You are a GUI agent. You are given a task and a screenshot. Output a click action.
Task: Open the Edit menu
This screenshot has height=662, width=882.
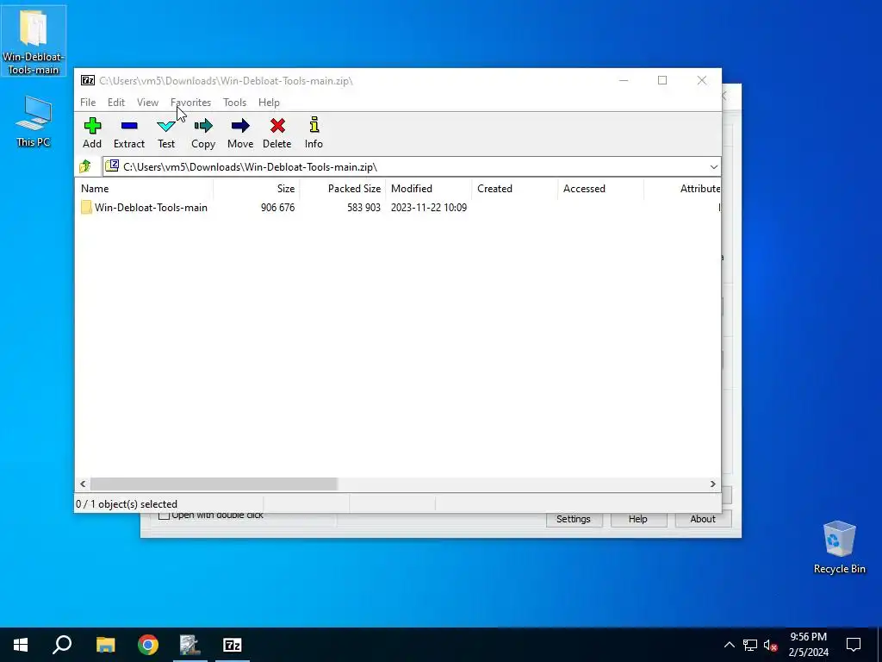(116, 103)
